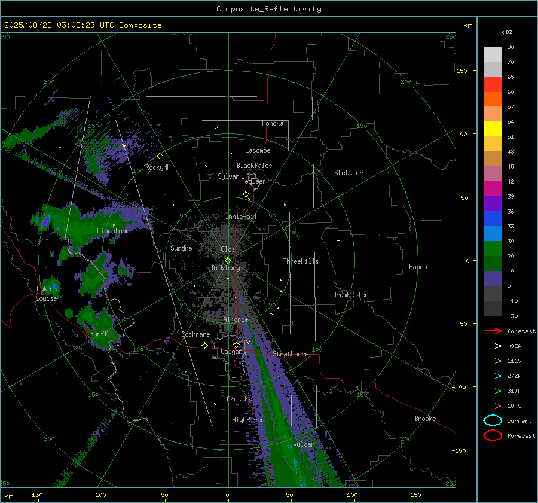Click the red cross marker at Banff
Image resolution: width=538 pixels, height=503 pixels.
click(x=86, y=334)
